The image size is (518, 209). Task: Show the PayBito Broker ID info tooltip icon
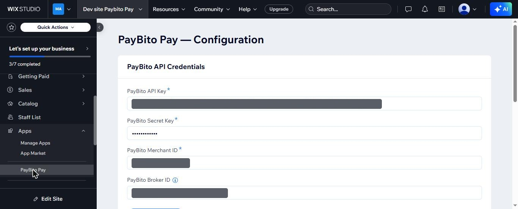pyautogui.click(x=175, y=180)
